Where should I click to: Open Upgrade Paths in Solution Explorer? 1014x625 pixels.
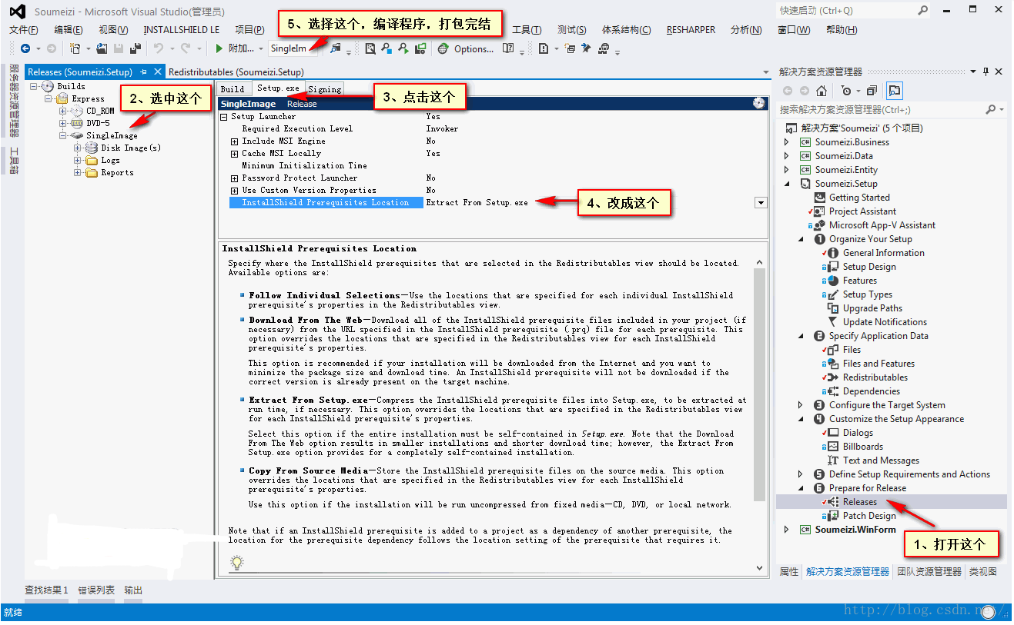(872, 308)
